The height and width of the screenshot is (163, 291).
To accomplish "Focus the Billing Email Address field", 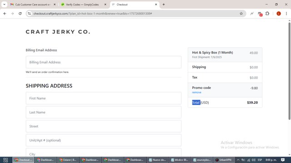I will click(104, 62).
